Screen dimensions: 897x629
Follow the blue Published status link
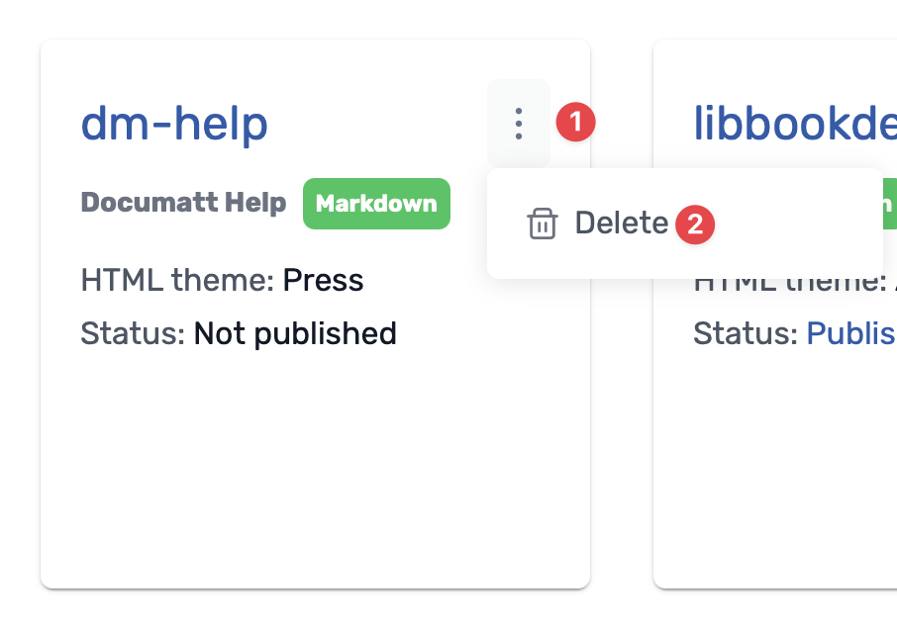pyautogui.click(x=851, y=333)
